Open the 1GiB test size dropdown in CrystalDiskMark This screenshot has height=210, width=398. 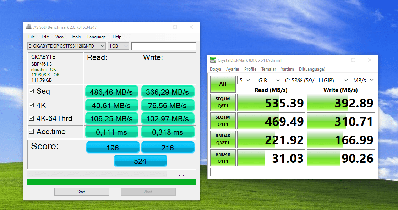tap(267, 80)
